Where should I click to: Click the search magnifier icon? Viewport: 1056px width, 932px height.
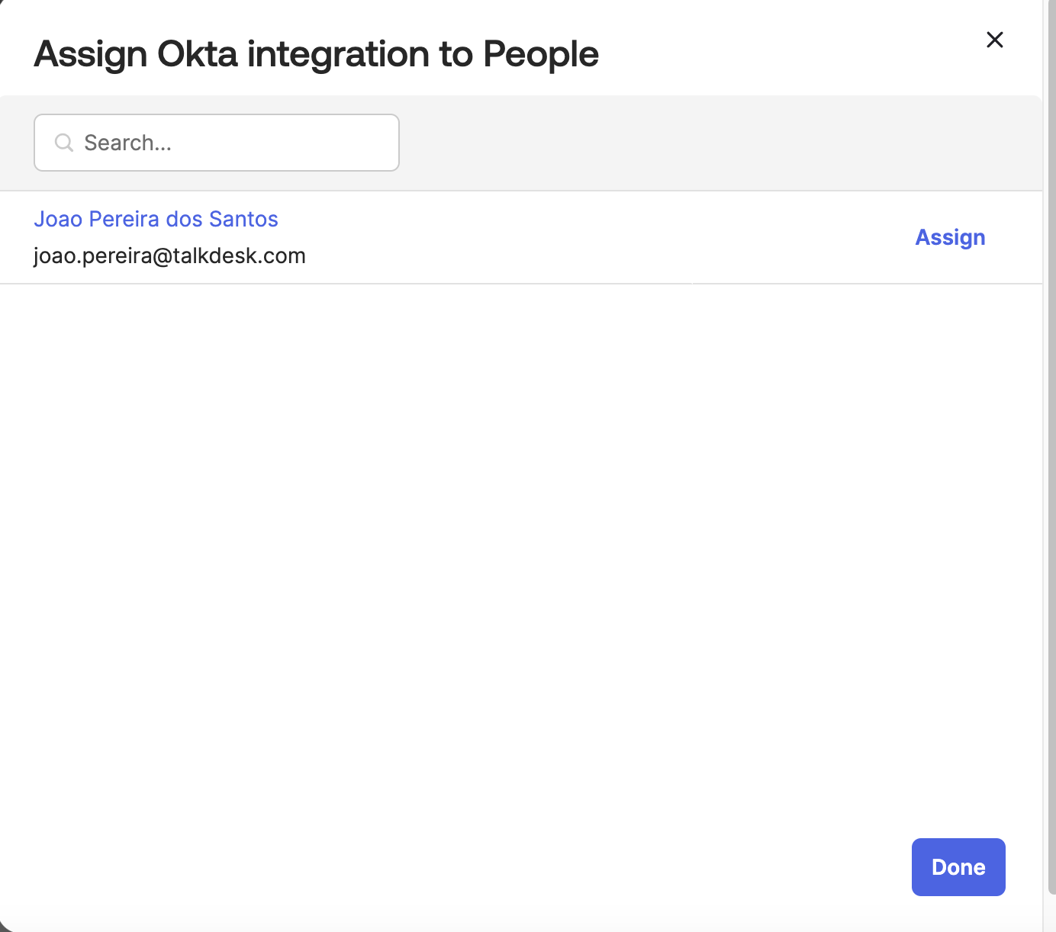[64, 143]
